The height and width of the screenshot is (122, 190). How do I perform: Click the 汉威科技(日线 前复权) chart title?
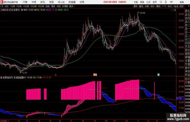10,10
